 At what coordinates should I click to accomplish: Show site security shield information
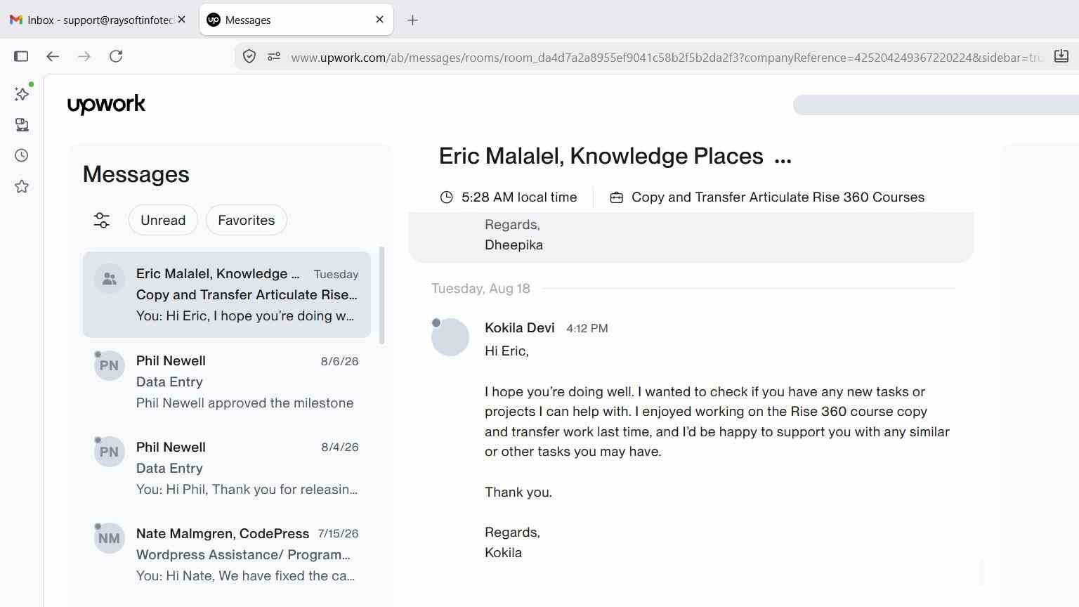click(249, 56)
